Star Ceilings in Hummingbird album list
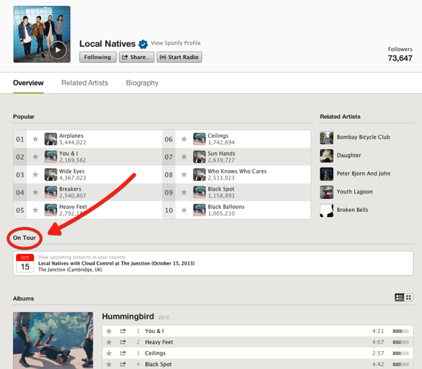Image resolution: width=422 pixels, height=369 pixels. click(109, 353)
